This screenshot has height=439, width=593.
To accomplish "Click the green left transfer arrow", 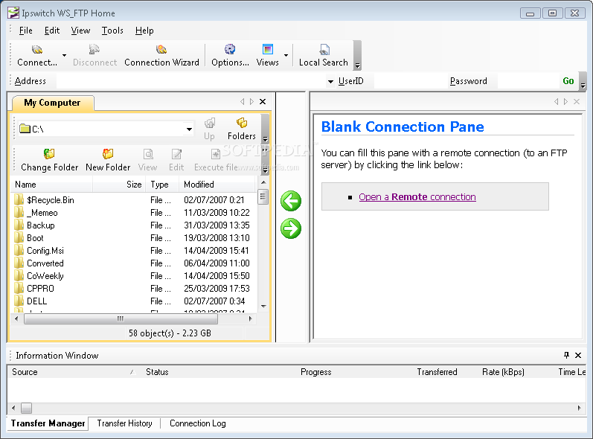I will click(x=291, y=201).
